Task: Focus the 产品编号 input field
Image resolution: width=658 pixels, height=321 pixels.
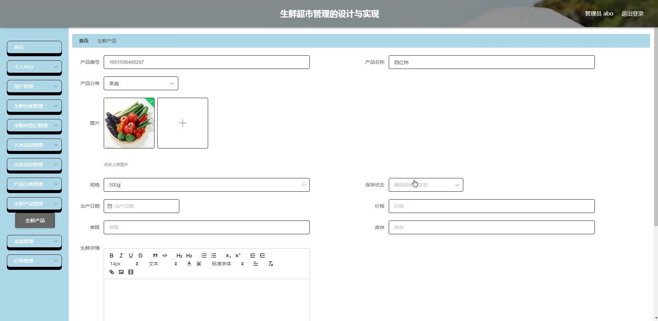Action: [x=207, y=62]
